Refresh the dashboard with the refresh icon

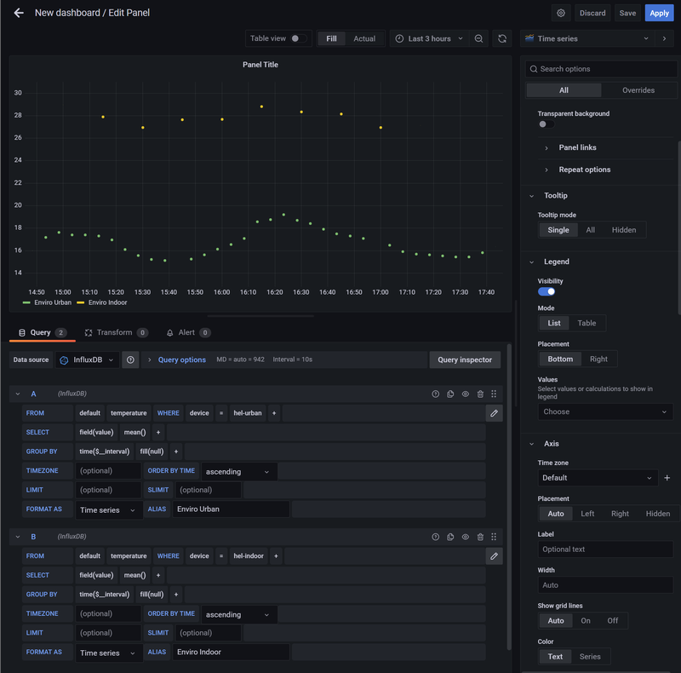[502, 38]
